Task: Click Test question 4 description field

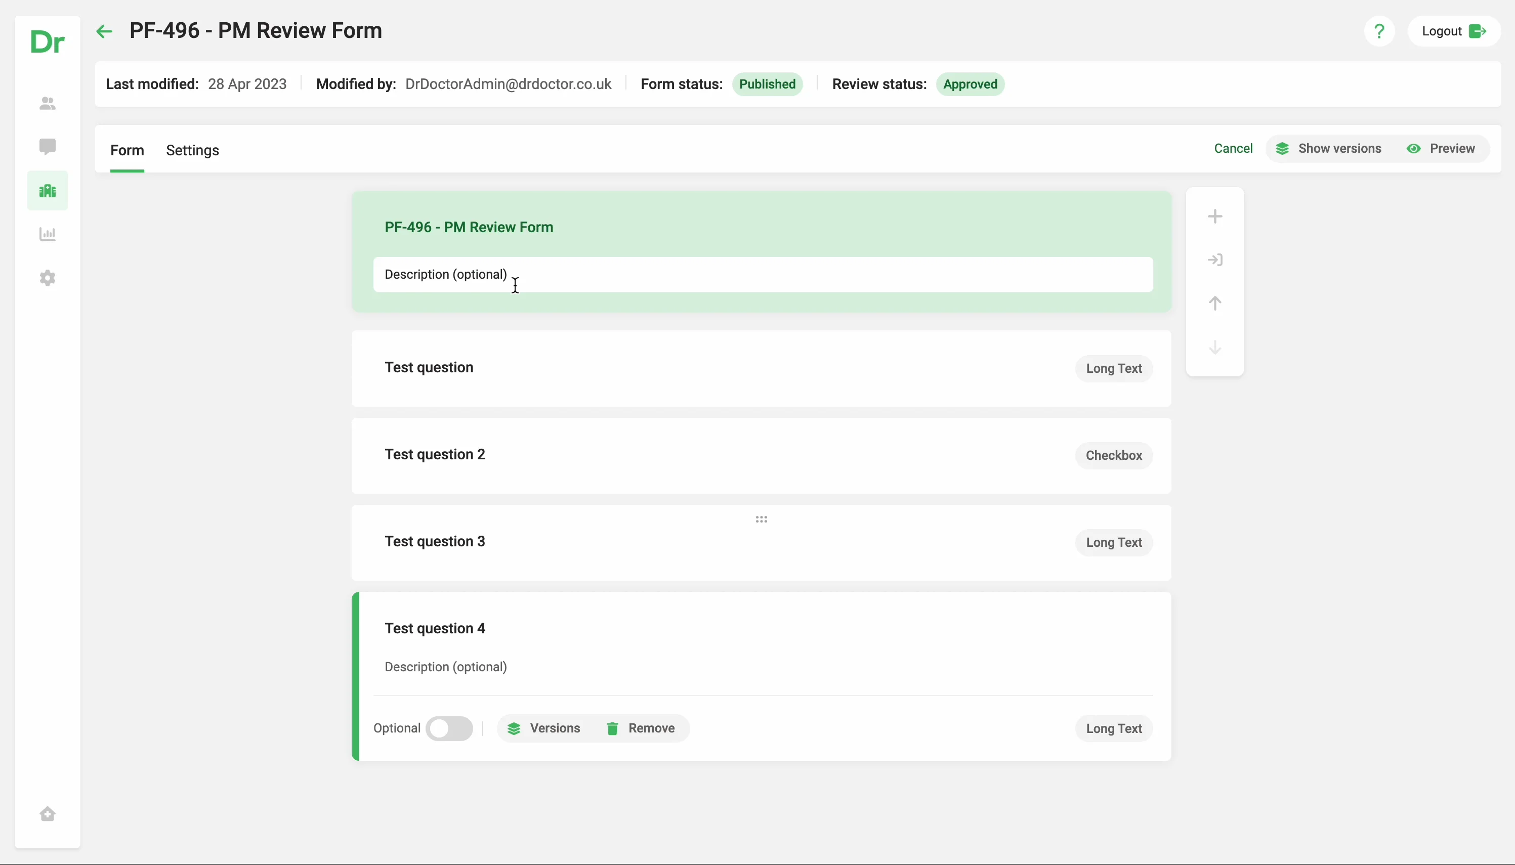Action: (763, 667)
